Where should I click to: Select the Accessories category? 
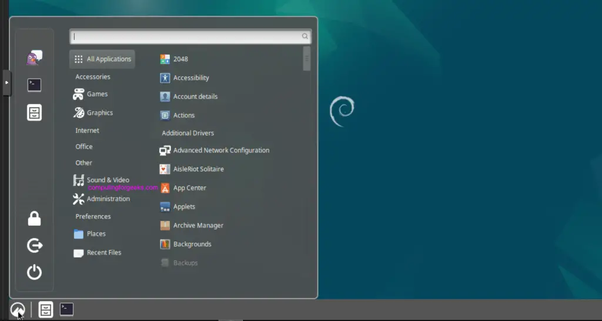[92, 77]
